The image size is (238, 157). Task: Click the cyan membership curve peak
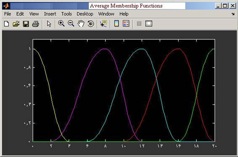click(142, 49)
